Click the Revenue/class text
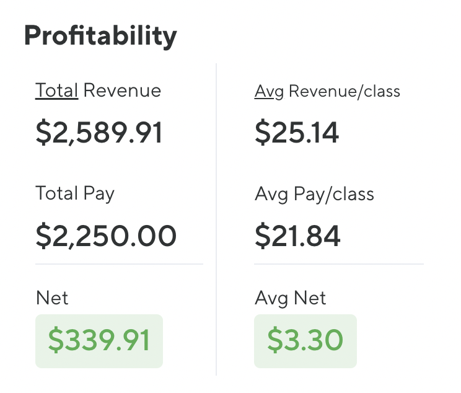Image resolution: width=461 pixels, height=393 pixels. tap(345, 92)
